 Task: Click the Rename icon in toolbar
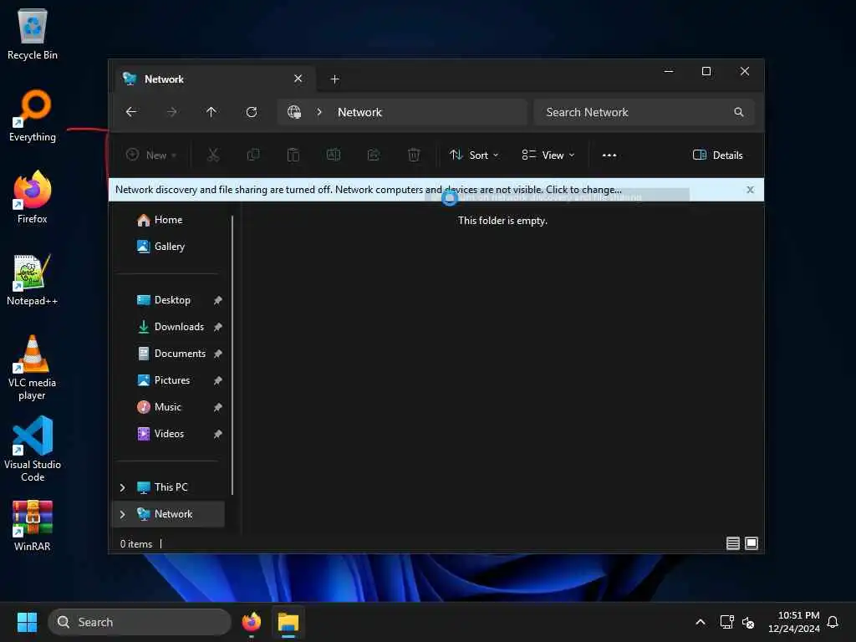[x=334, y=155]
